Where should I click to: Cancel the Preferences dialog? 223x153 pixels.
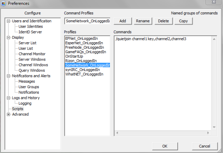tap(205, 146)
